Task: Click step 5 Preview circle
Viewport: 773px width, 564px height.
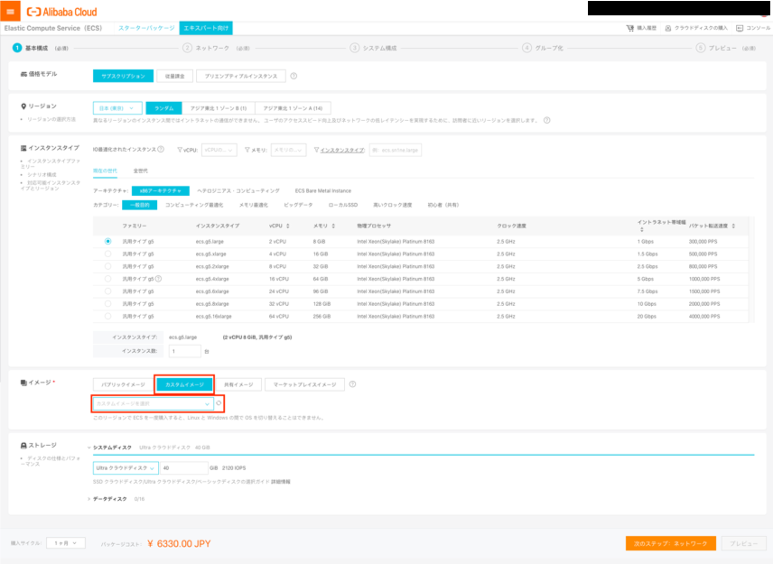Action: 700,48
